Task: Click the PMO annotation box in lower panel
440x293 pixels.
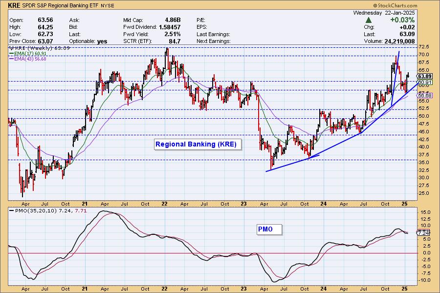Action: point(269,230)
